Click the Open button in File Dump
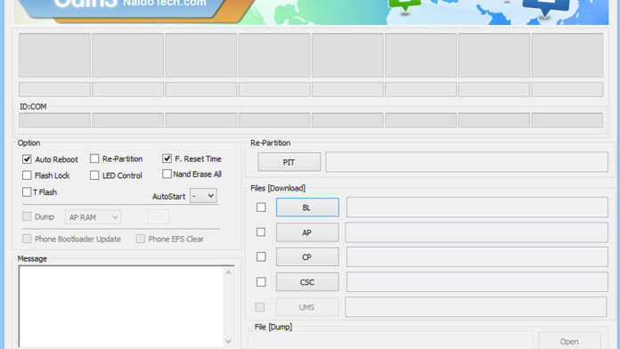This screenshot has height=349, width=620. [x=569, y=342]
